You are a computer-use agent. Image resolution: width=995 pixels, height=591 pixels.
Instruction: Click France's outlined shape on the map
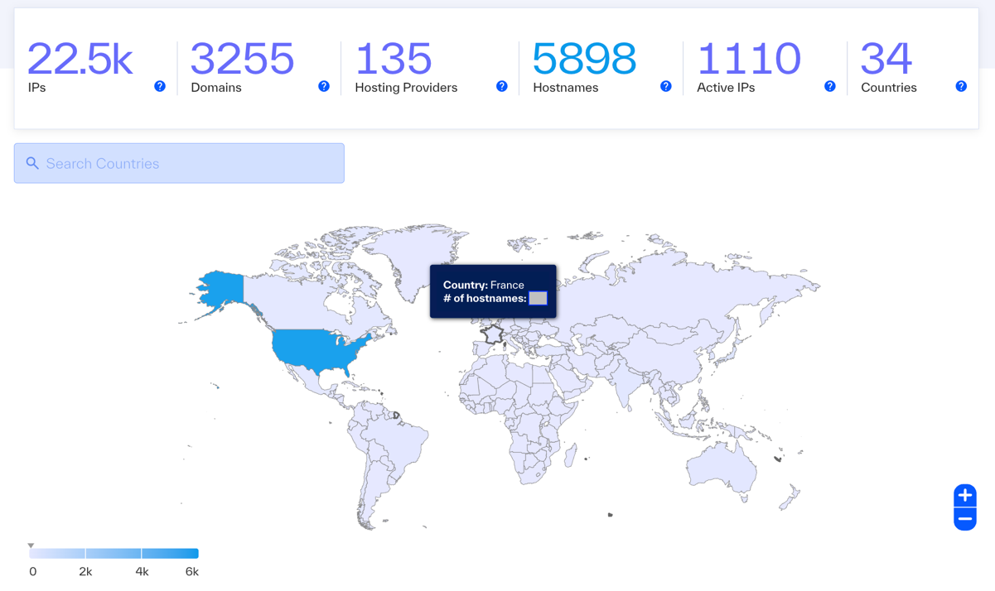coord(493,334)
